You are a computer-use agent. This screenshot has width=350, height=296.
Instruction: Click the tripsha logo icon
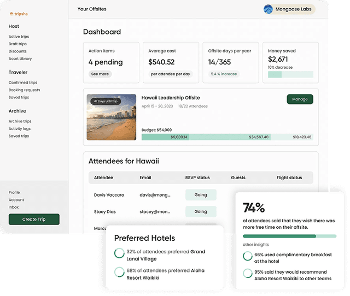coord(11,14)
